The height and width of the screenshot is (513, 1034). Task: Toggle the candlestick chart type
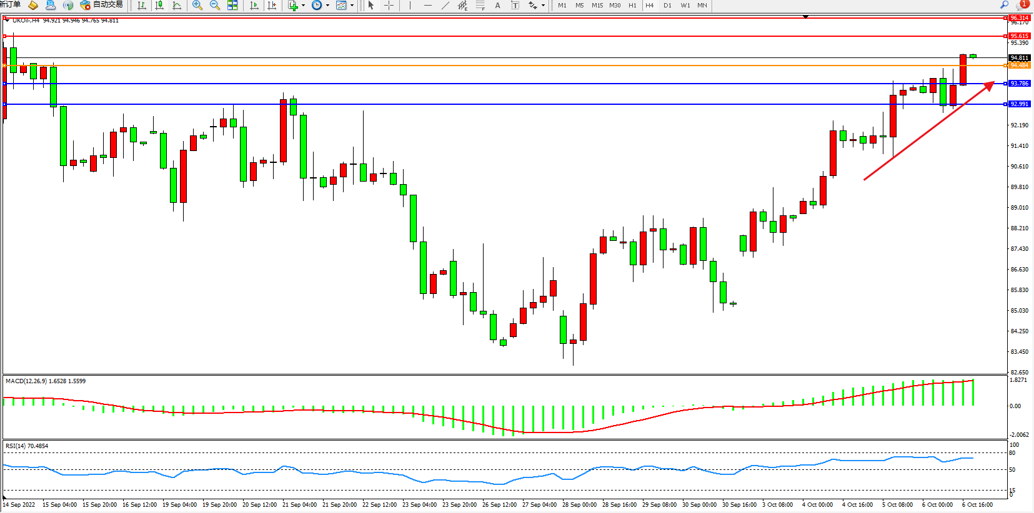point(160,5)
